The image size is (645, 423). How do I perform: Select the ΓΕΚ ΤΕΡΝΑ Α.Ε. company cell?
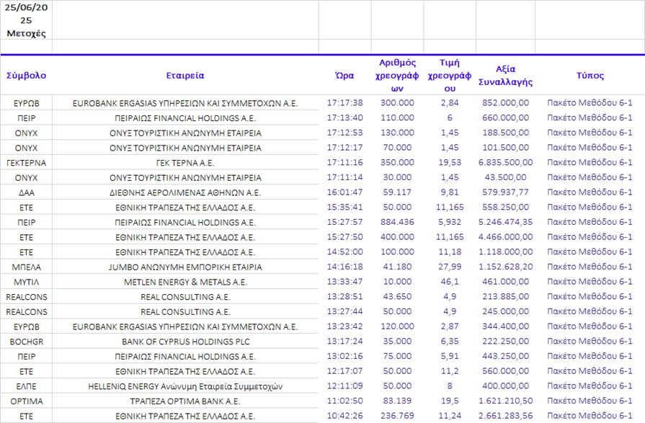[185, 163]
